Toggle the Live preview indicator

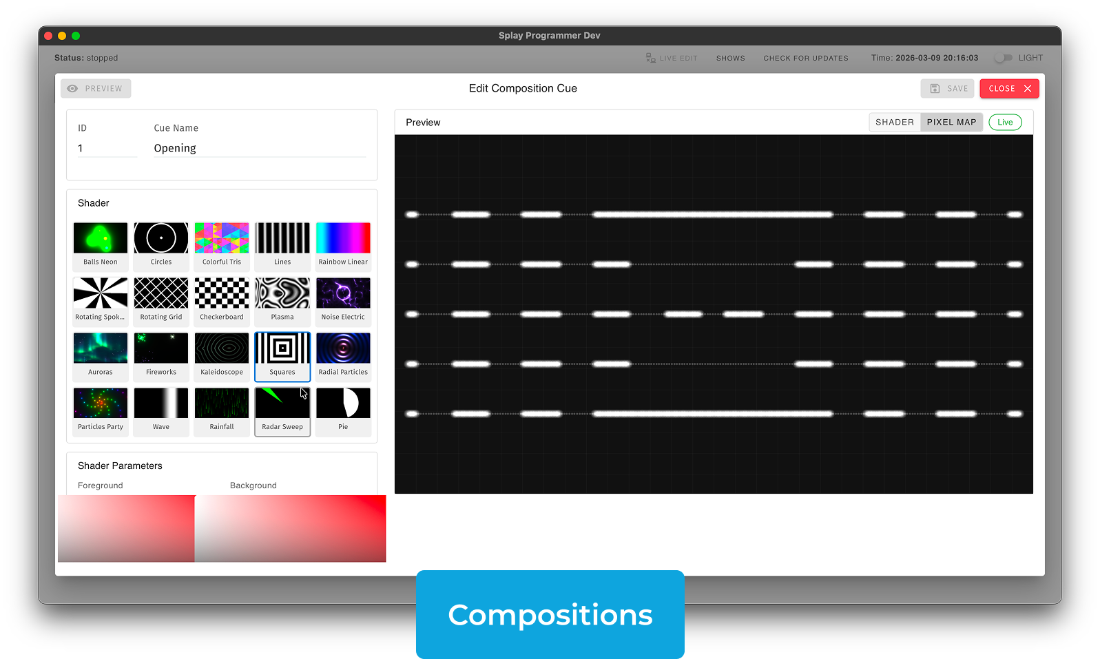click(1005, 123)
